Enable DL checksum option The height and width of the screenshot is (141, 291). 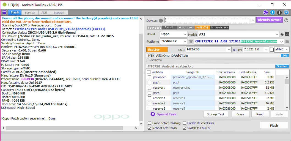tap(184, 123)
